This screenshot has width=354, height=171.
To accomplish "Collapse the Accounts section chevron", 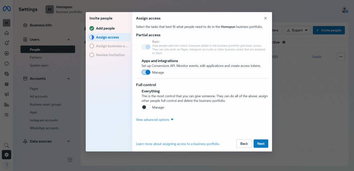I will [69, 79].
